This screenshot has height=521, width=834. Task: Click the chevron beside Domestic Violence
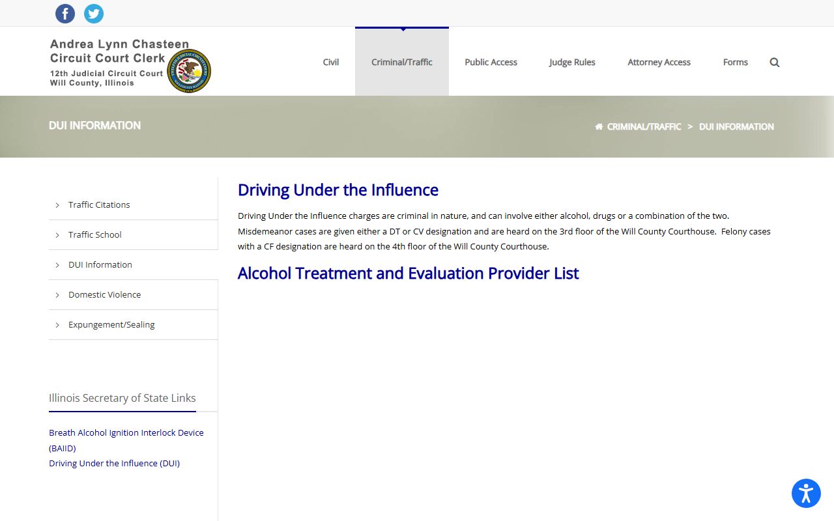click(57, 295)
